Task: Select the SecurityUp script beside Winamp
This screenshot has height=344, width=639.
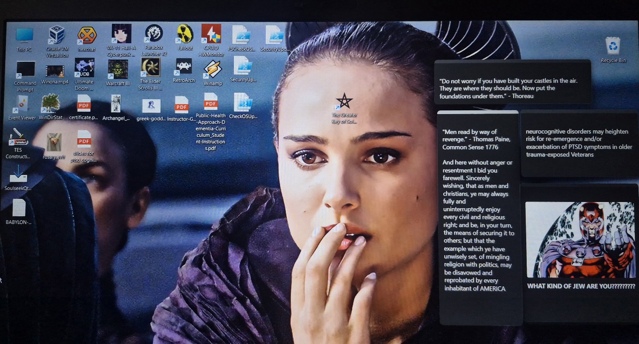Action: [243, 69]
